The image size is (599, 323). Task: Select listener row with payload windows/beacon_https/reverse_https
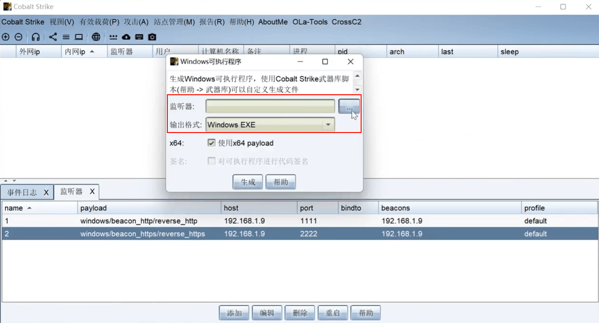click(x=300, y=234)
